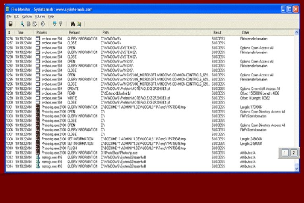Click 'Attributes: A' in row 1313
Screen dimensions: 304x203
(x=248, y=162)
